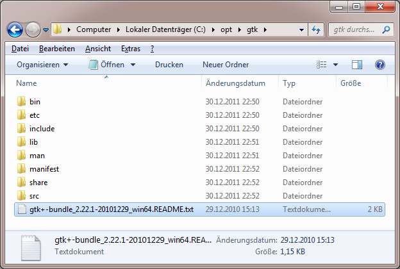Screen dimensions: 400x269
Task: Click the help question mark icon
Action: [379, 65]
